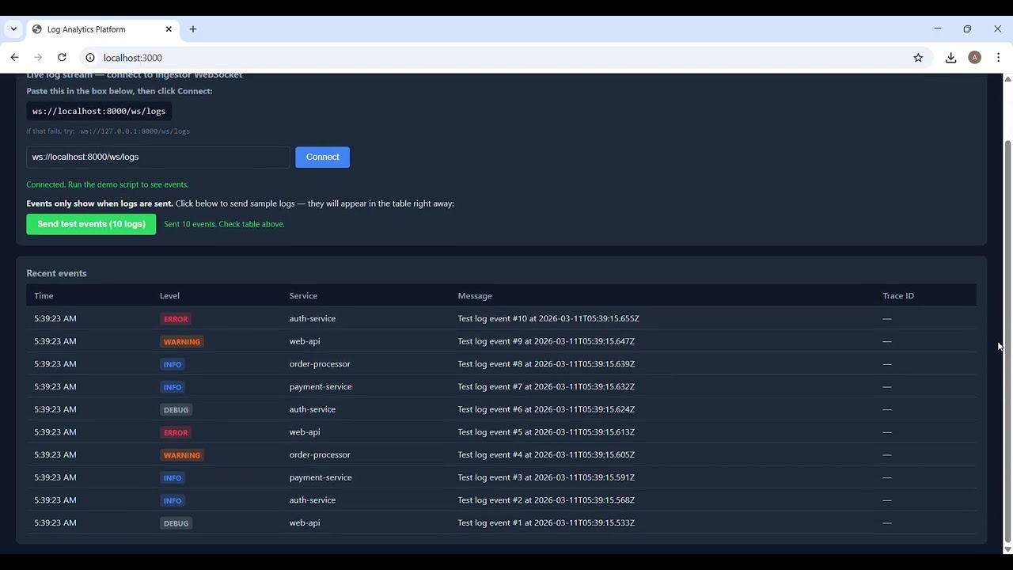The image size is (1013, 570).
Task: Click Trace ID dash in event #1 row
Action: 887,522
